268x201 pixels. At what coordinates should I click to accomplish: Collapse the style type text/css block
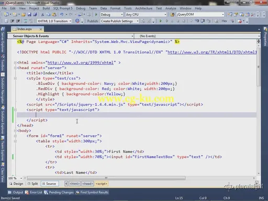point(15,78)
